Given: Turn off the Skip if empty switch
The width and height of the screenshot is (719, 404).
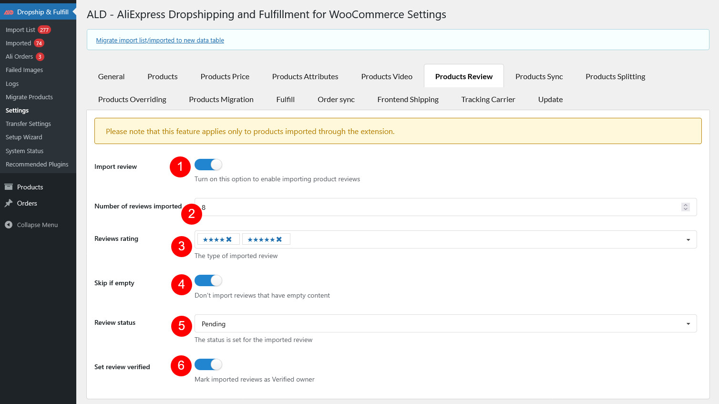Looking at the screenshot, I should coord(208,280).
